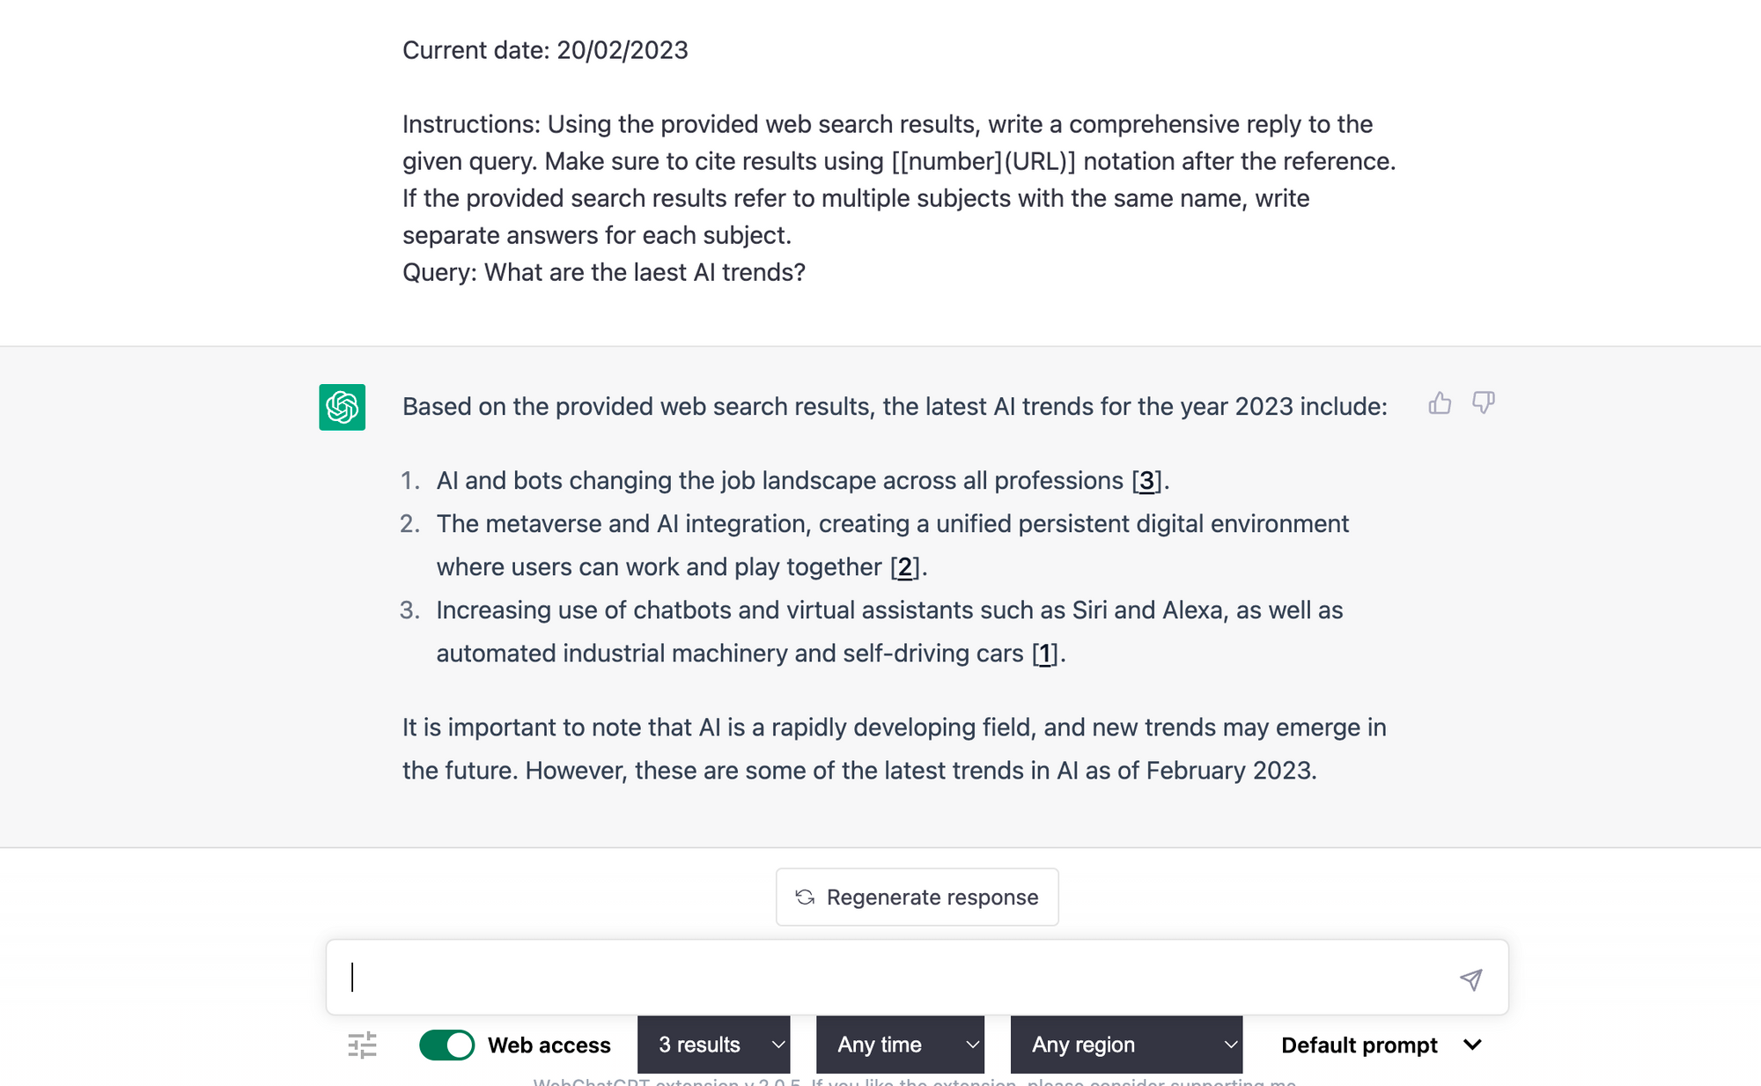Select the message input field
This screenshot has height=1086, width=1761.
[916, 975]
